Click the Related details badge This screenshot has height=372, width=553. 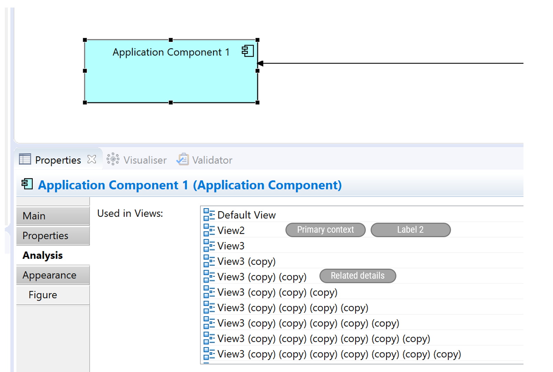tap(357, 276)
